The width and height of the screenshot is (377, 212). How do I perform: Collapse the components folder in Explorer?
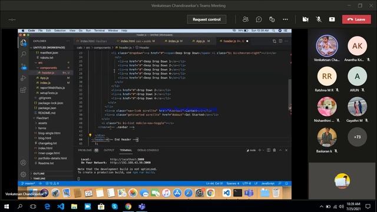coord(48,68)
